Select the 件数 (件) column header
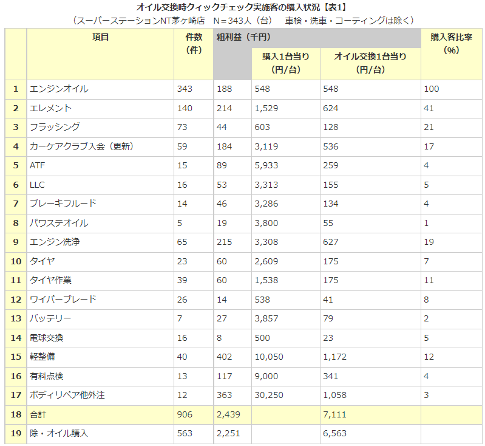The height and width of the screenshot is (446, 485). click(192, 44)
